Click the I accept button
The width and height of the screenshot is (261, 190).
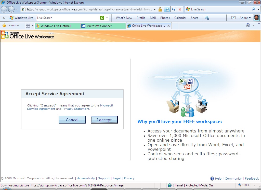click(x=104, y=120)
